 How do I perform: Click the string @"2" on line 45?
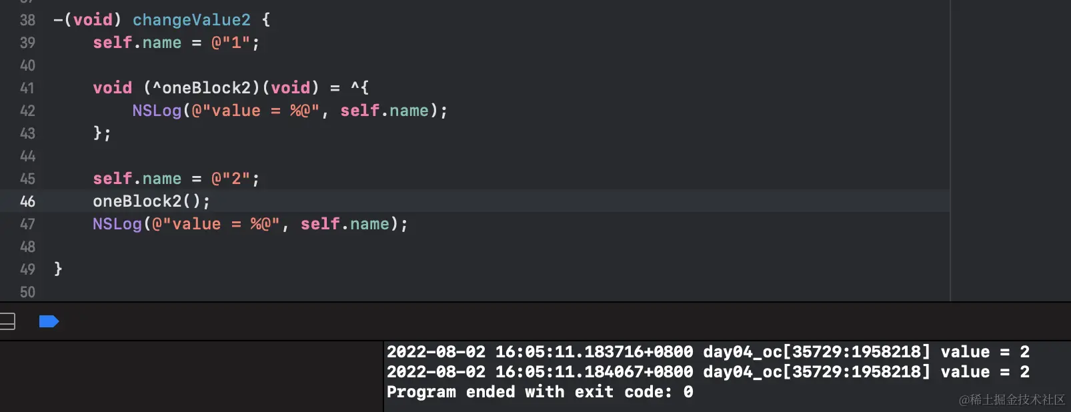click(231, 179)
